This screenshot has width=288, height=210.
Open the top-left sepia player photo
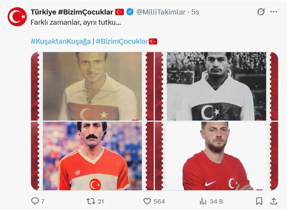(92, 86)
